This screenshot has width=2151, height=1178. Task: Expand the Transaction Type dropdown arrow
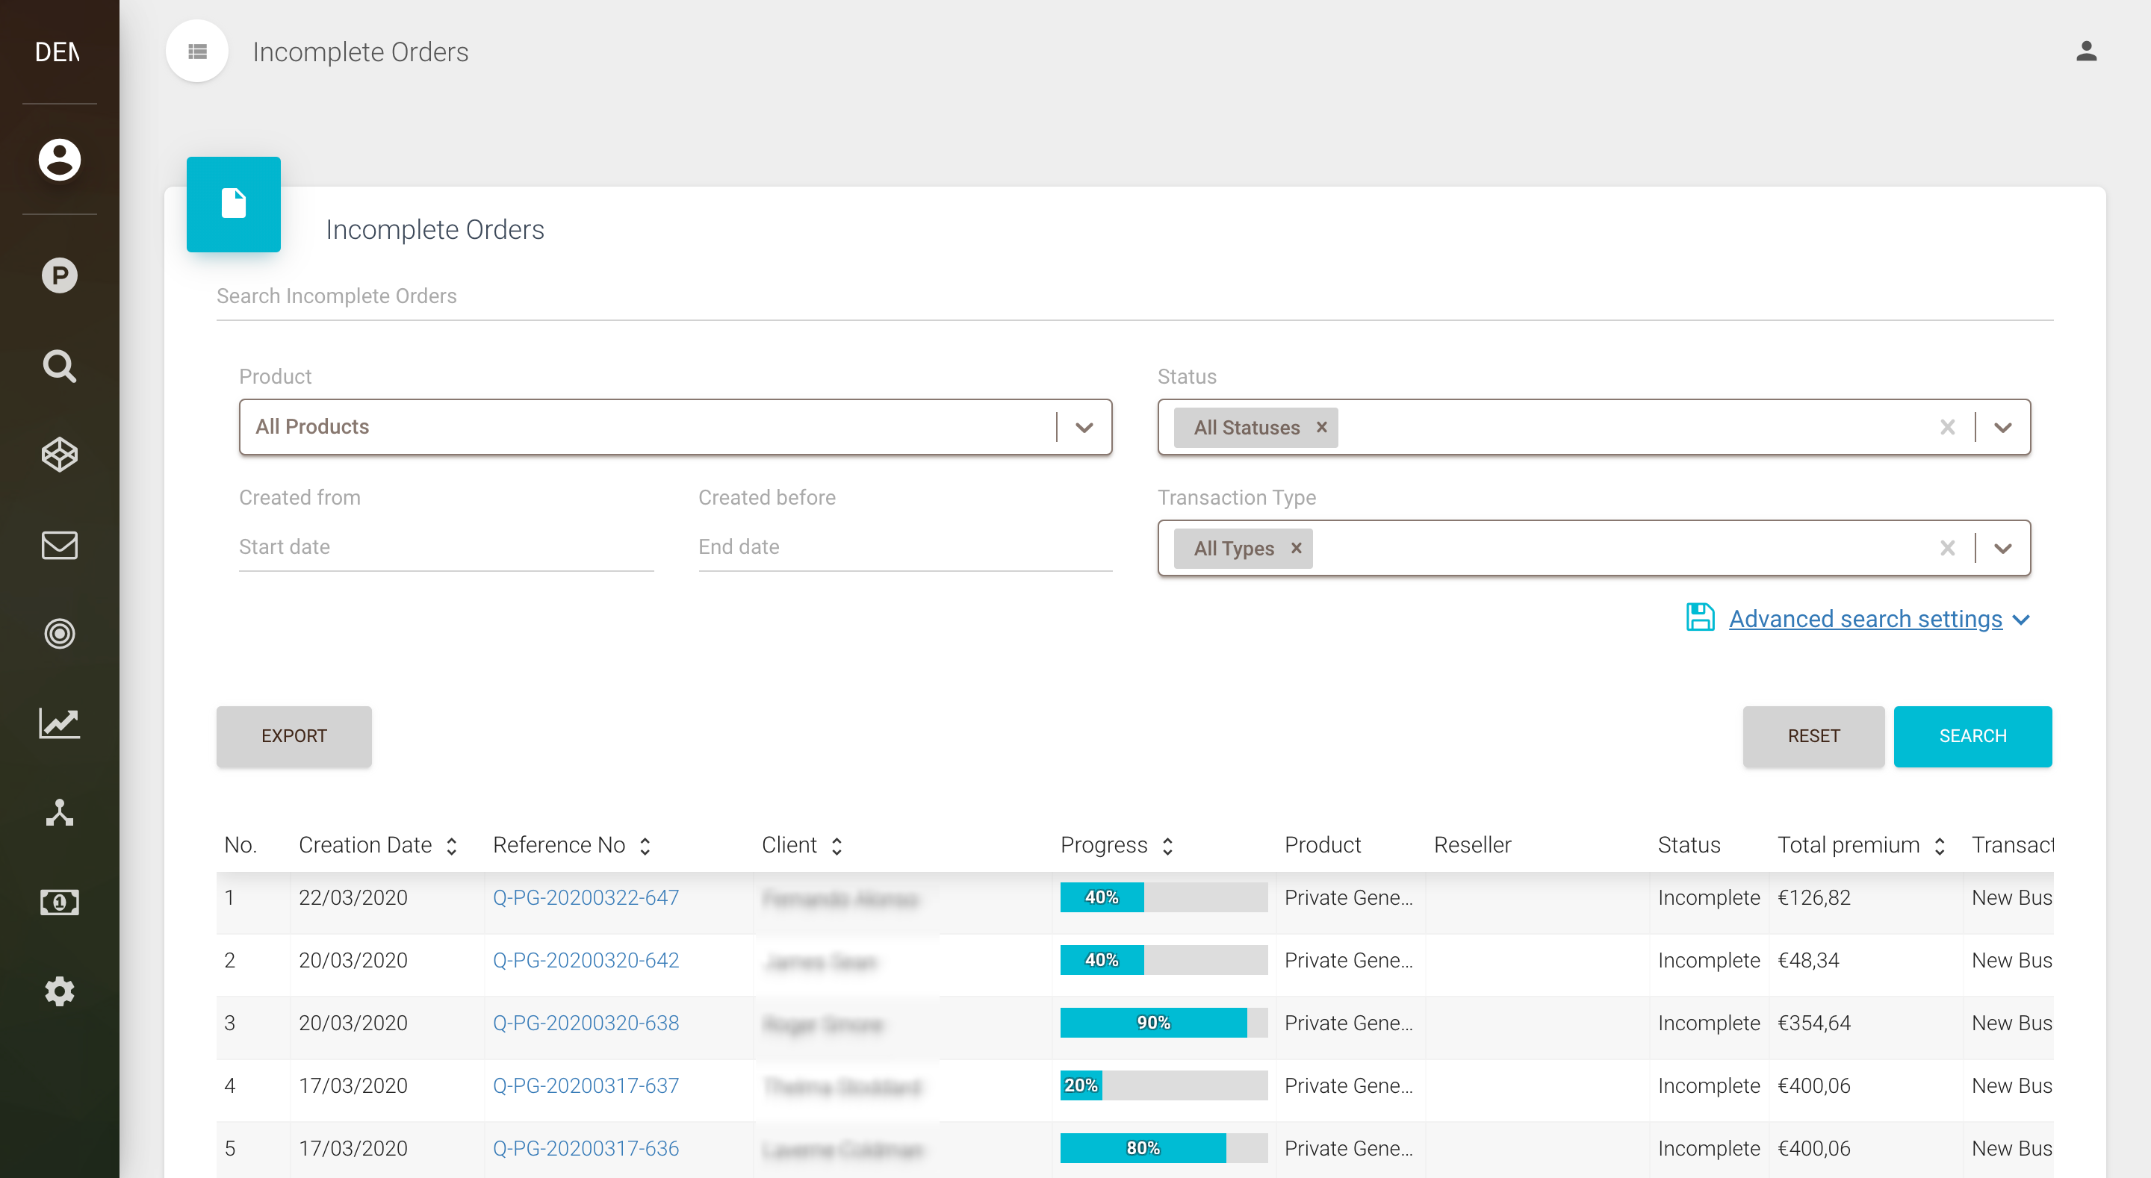(2002, 549)
